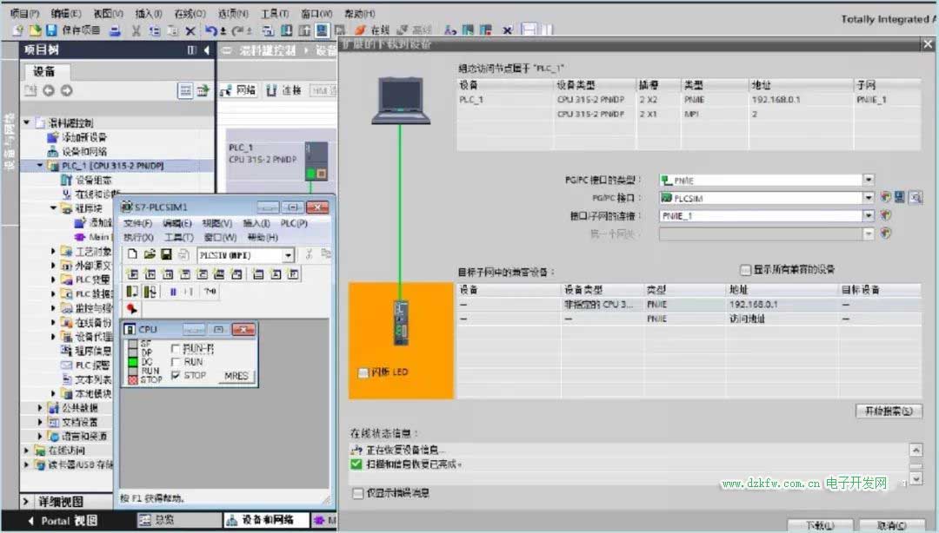The height and width of the screenshot is (533, 939).
Task: Click the upload from device icon
Action: point(304,30)
